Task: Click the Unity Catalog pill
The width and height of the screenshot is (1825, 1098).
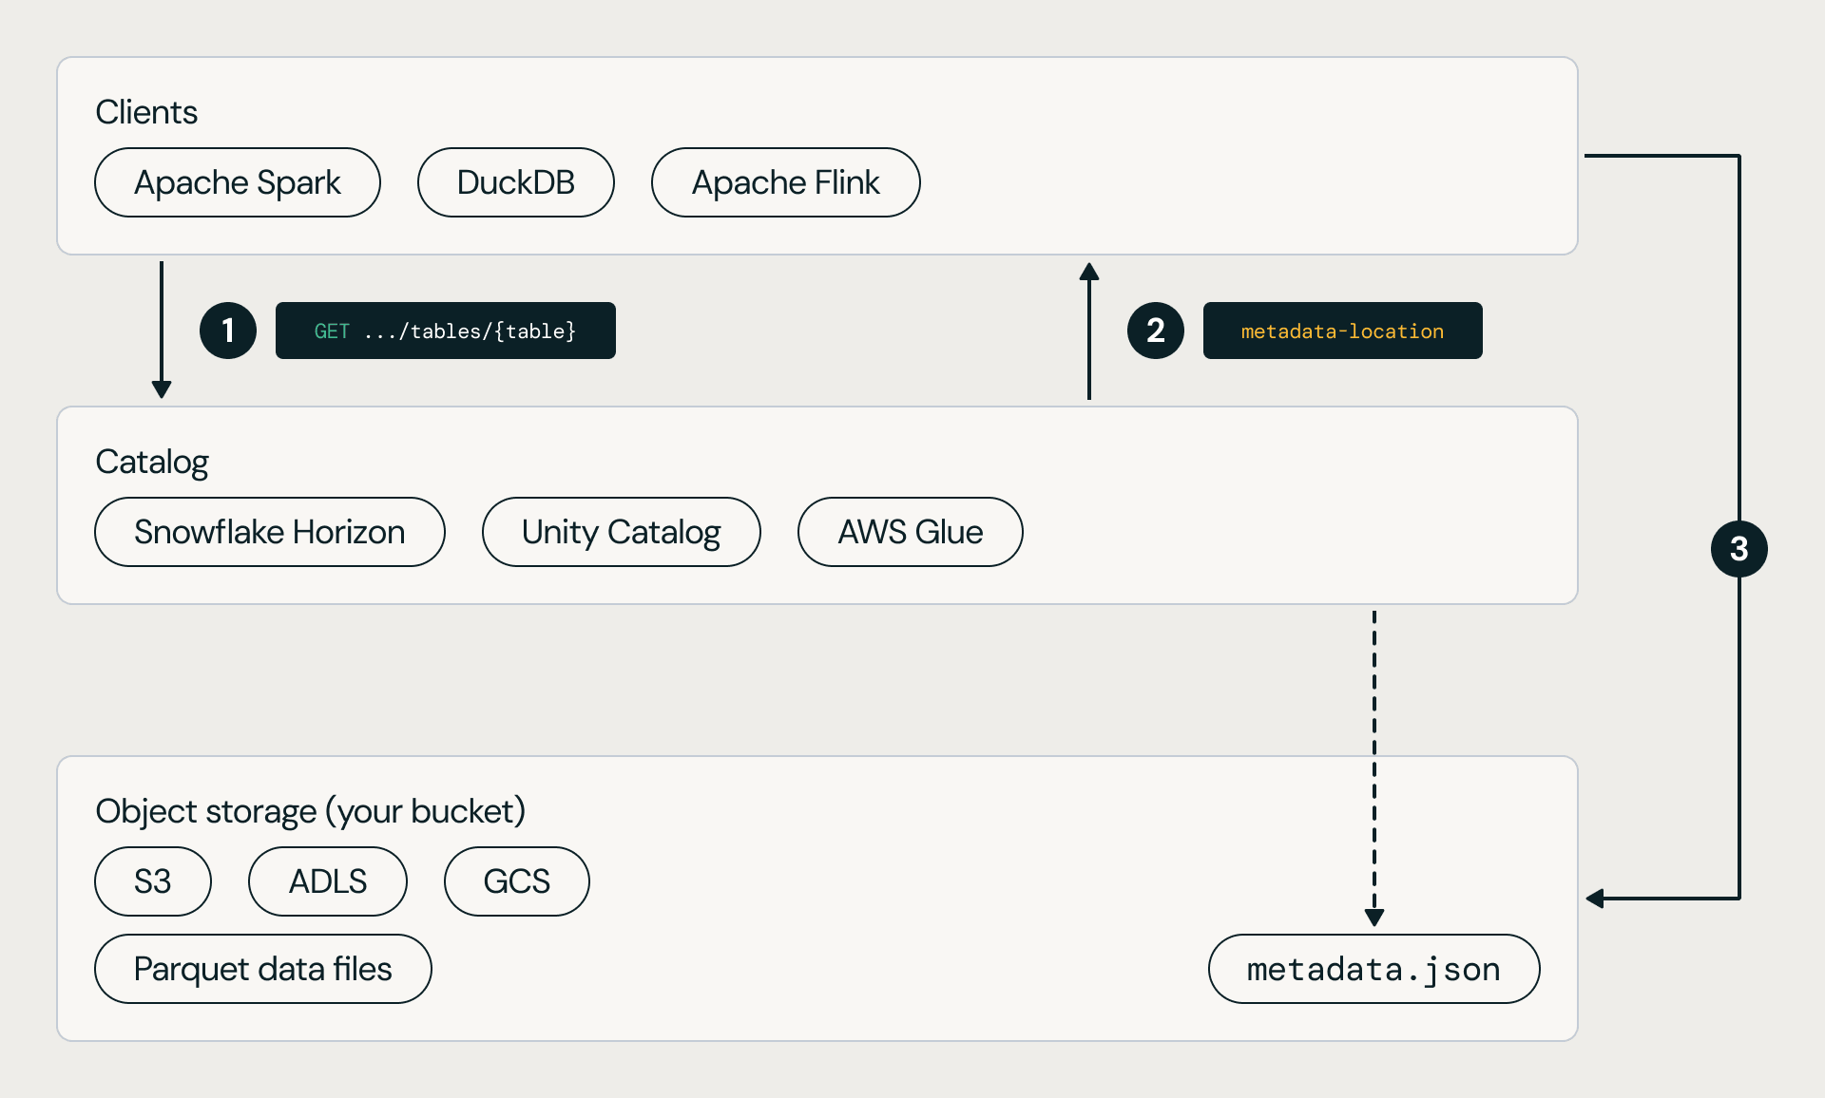Action: [x=622, y=532]
